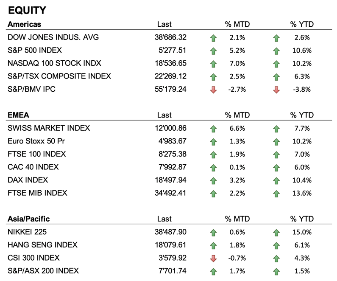
Task: Click the last value 18'536.65
Action: point(170,63)
